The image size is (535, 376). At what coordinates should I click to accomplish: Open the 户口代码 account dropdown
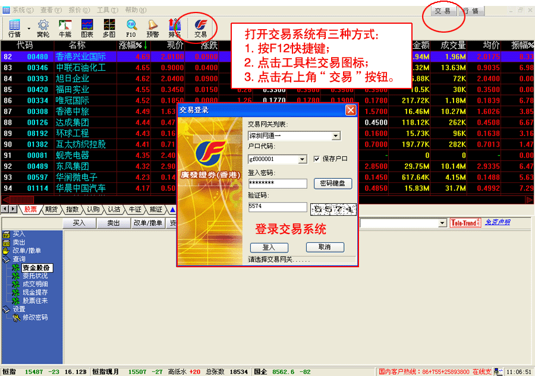302,159
